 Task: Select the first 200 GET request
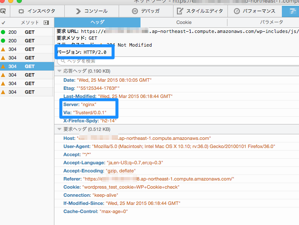tap(27, 32)
